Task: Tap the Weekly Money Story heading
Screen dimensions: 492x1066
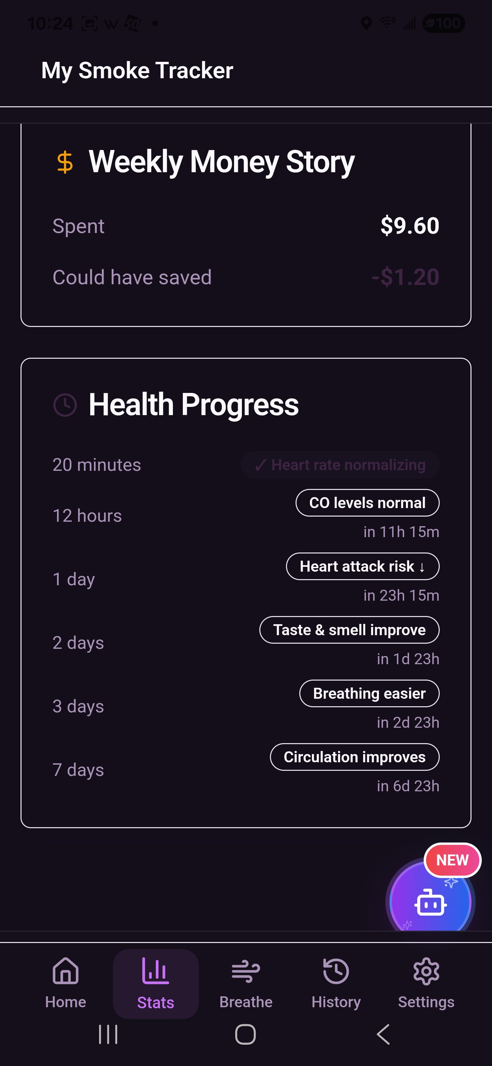Action: click(222, 162)
